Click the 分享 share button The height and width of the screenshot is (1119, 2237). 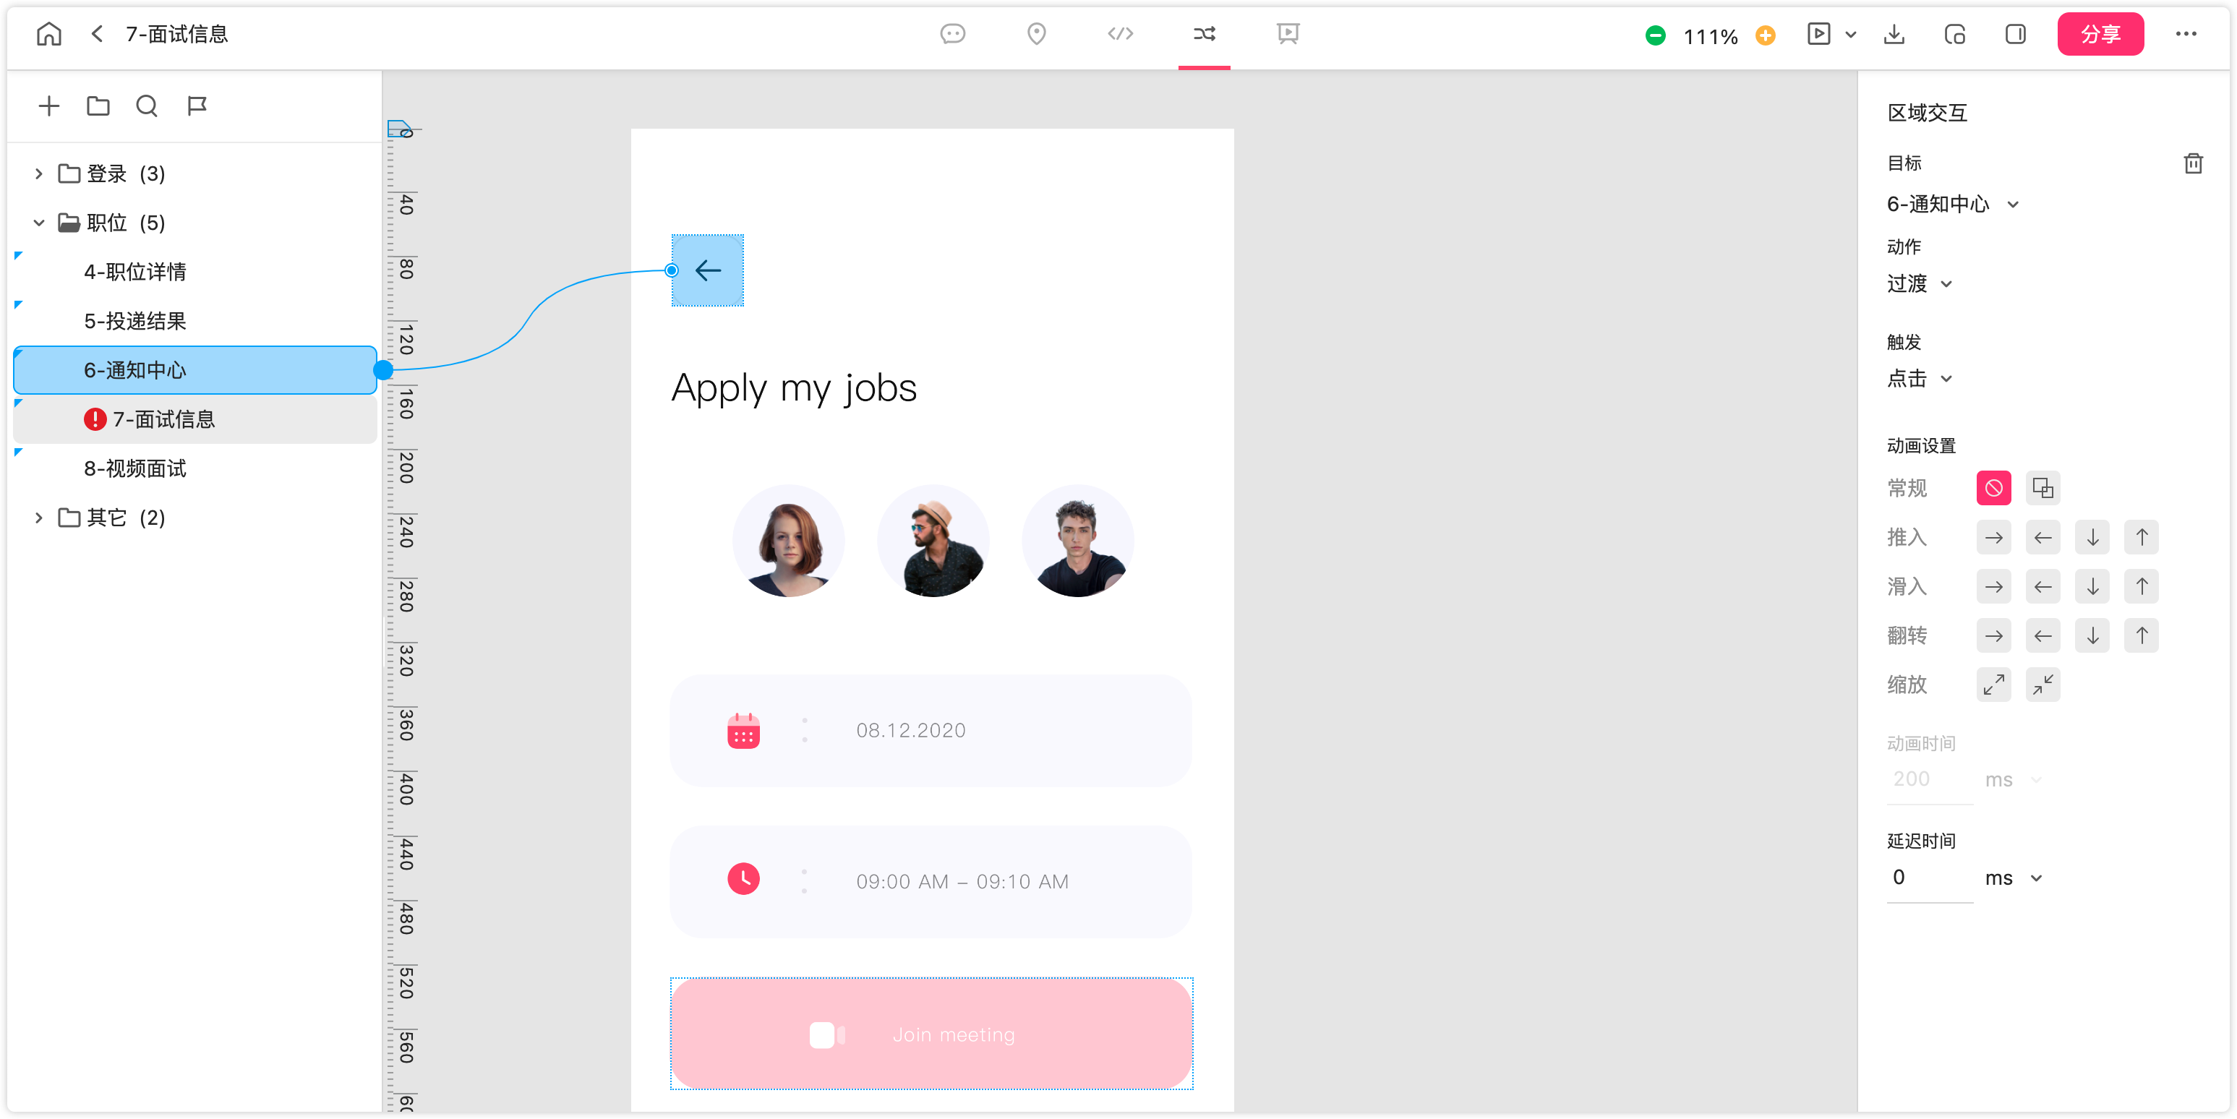pos(2100,34)
